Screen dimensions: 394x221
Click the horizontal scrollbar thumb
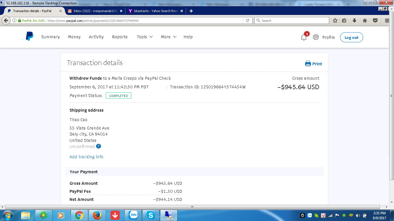pos(192,207)
